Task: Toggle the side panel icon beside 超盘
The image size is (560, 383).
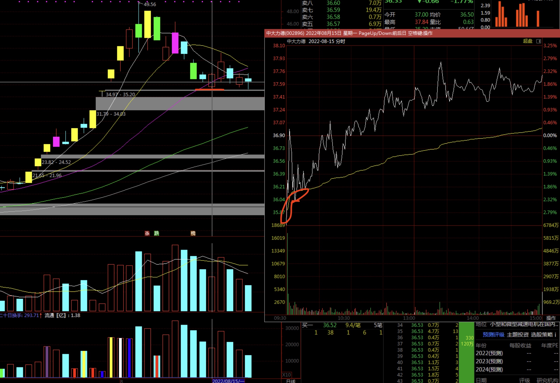Action: (539, 41)
